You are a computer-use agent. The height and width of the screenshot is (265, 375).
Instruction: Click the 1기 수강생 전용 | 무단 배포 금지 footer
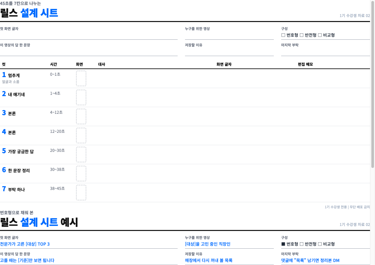click(347, 207)
